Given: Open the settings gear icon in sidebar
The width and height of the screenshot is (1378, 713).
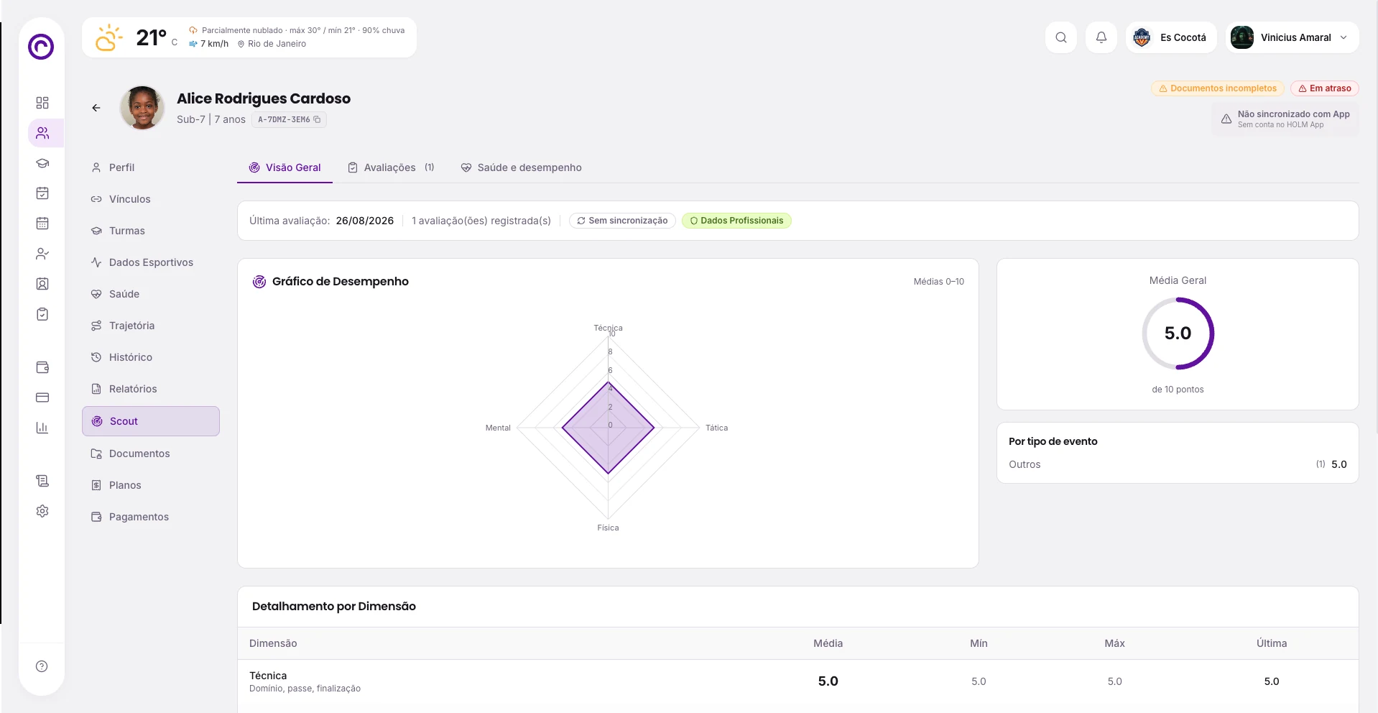Looking at the screenshot, I should (x=42, y=511).
